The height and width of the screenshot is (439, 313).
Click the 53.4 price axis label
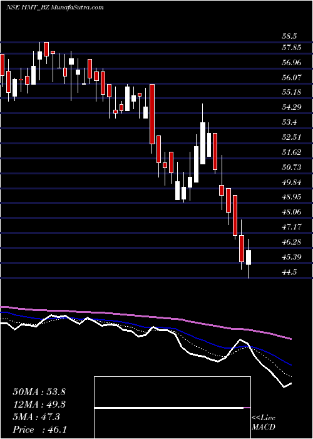pyautogui.click(x=289, y=122)
